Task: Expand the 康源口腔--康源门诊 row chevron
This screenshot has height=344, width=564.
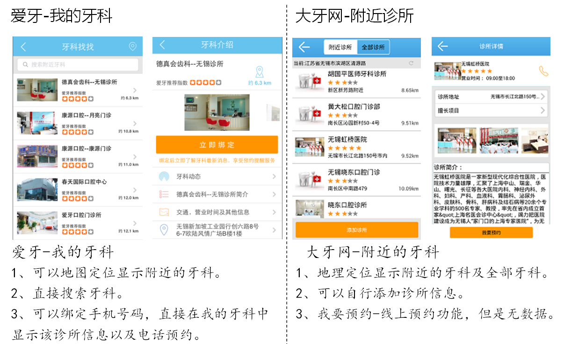Action: (135, 157)
